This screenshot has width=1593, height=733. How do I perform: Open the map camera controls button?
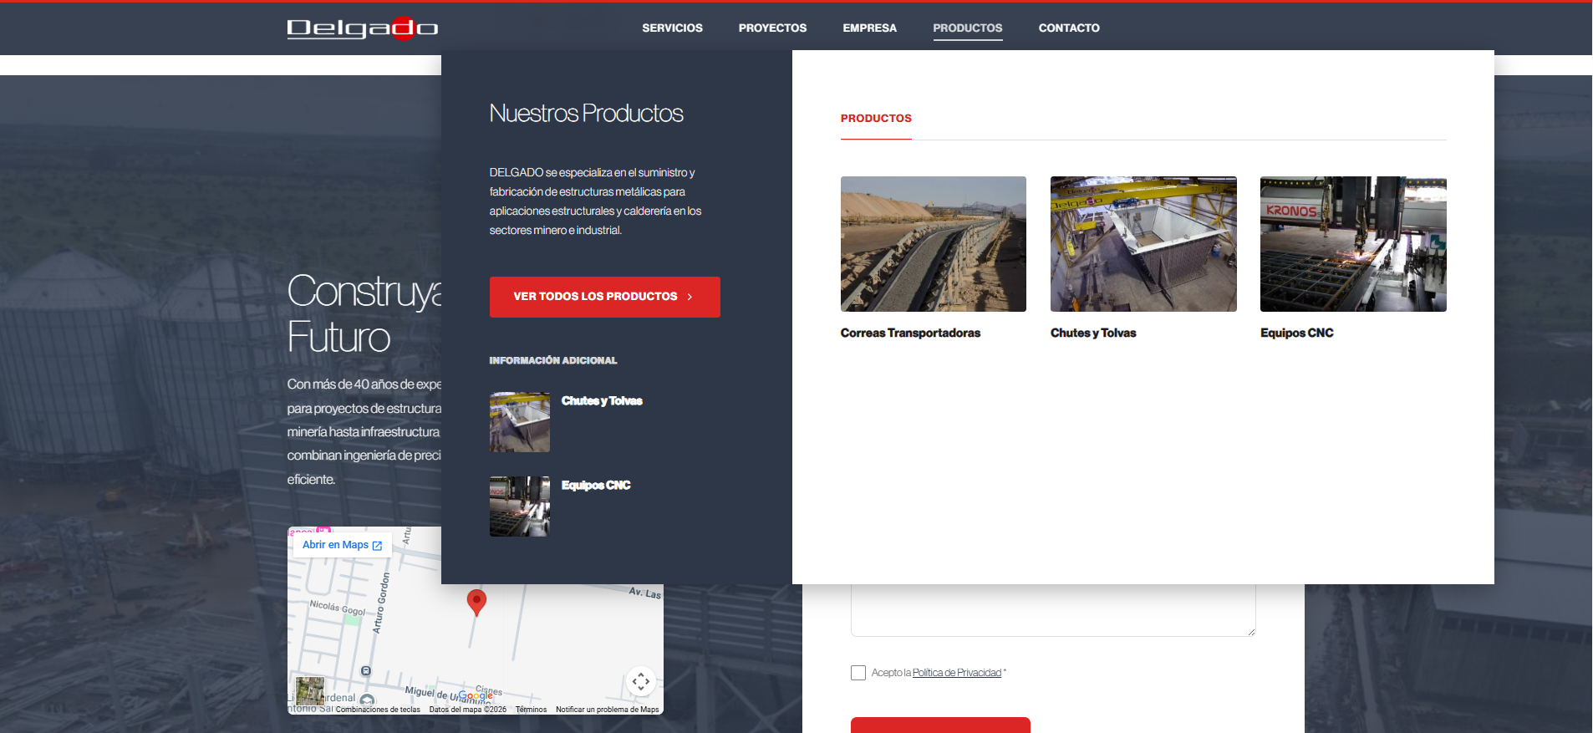click(x=640, y=682)
